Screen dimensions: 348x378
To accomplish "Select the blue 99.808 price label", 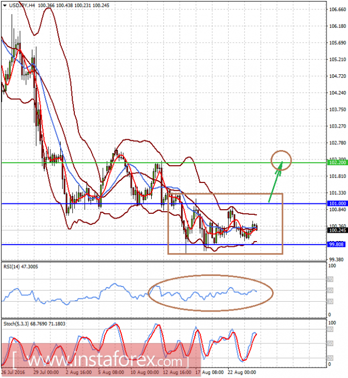I will pyautogui.click(x=336, y=245).
